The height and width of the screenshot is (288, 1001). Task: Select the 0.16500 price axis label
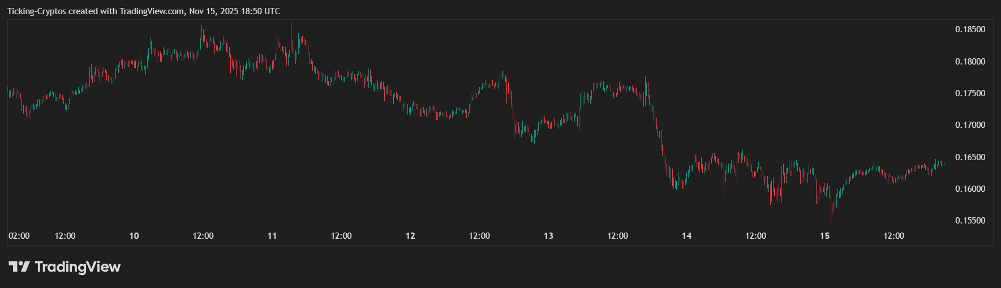point(970,157)
